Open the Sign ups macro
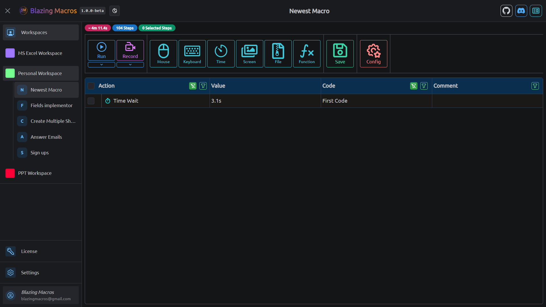This screenshot has width=546, height=307. (x=46, y=153)
